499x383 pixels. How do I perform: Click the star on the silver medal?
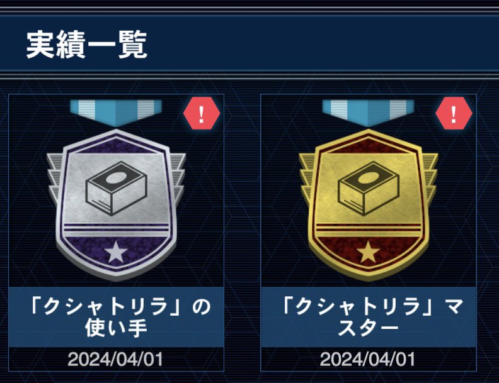(x=116, y=252)
